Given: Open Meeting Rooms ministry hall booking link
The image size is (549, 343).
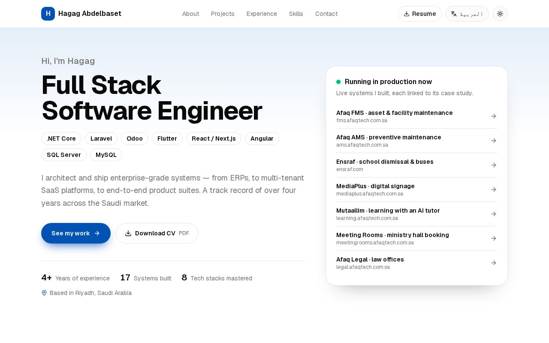Looking at the screenshot, I should pos(416,238).
